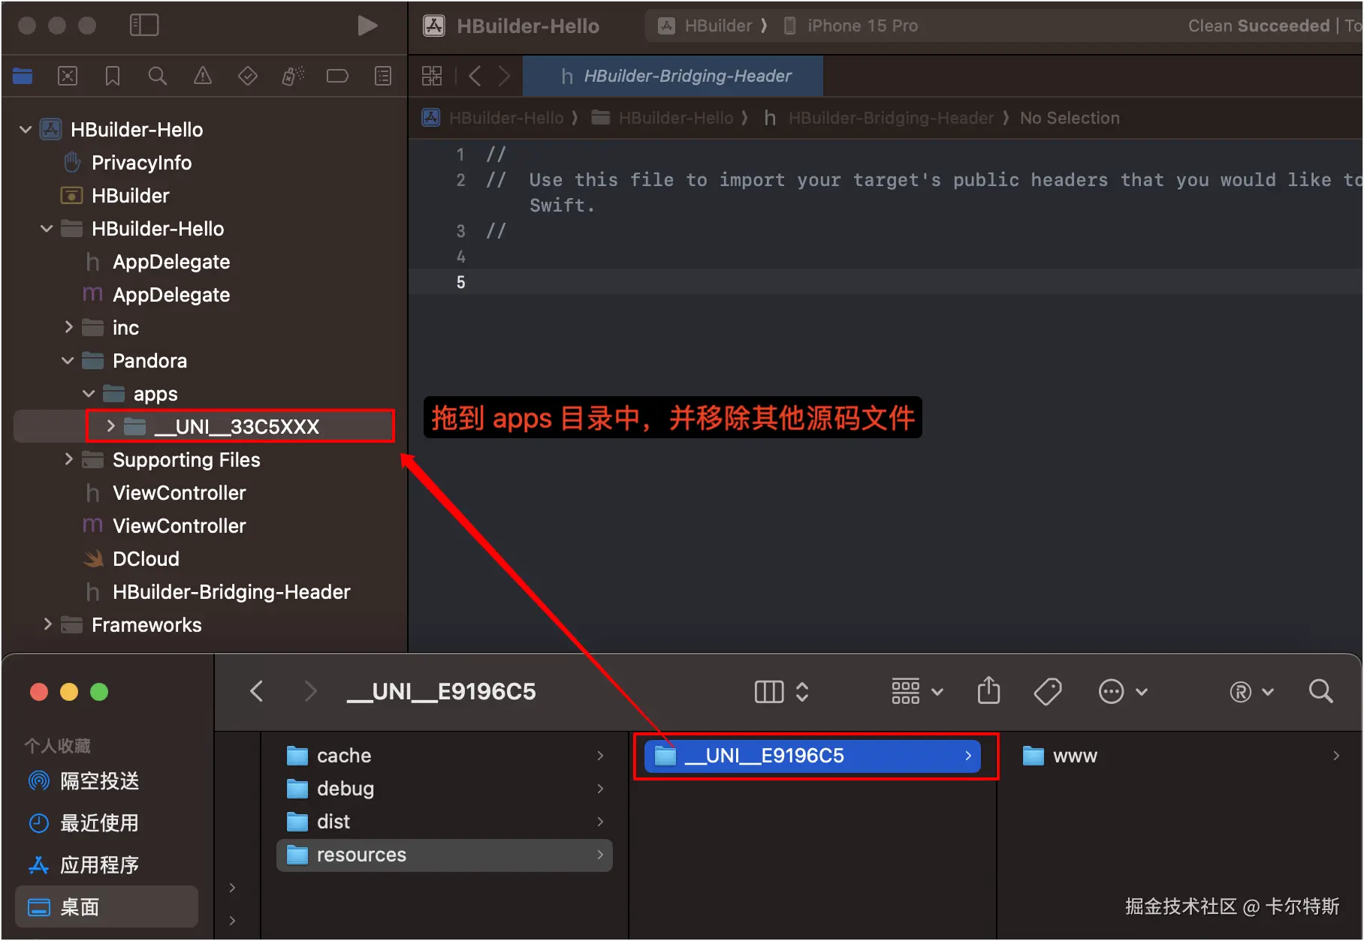Collapse the HBuilder-Hello project root
This screenshot has width=1364, height=941.
(26, 130)
